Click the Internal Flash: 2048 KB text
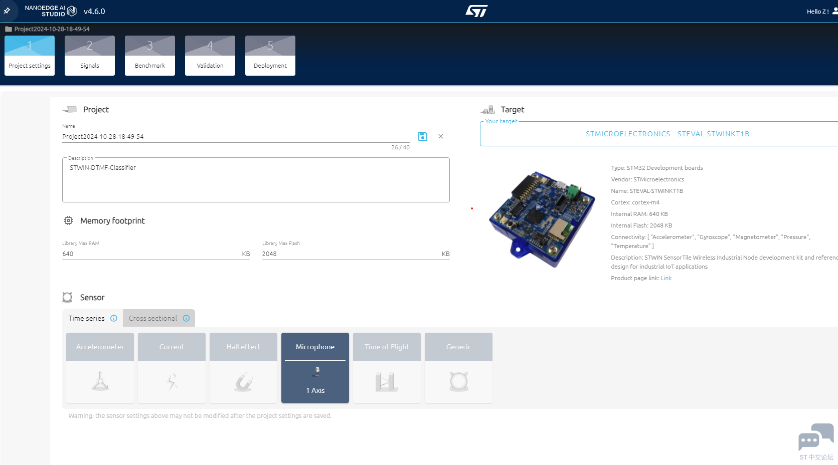The image size is (838, 465). 641,225
